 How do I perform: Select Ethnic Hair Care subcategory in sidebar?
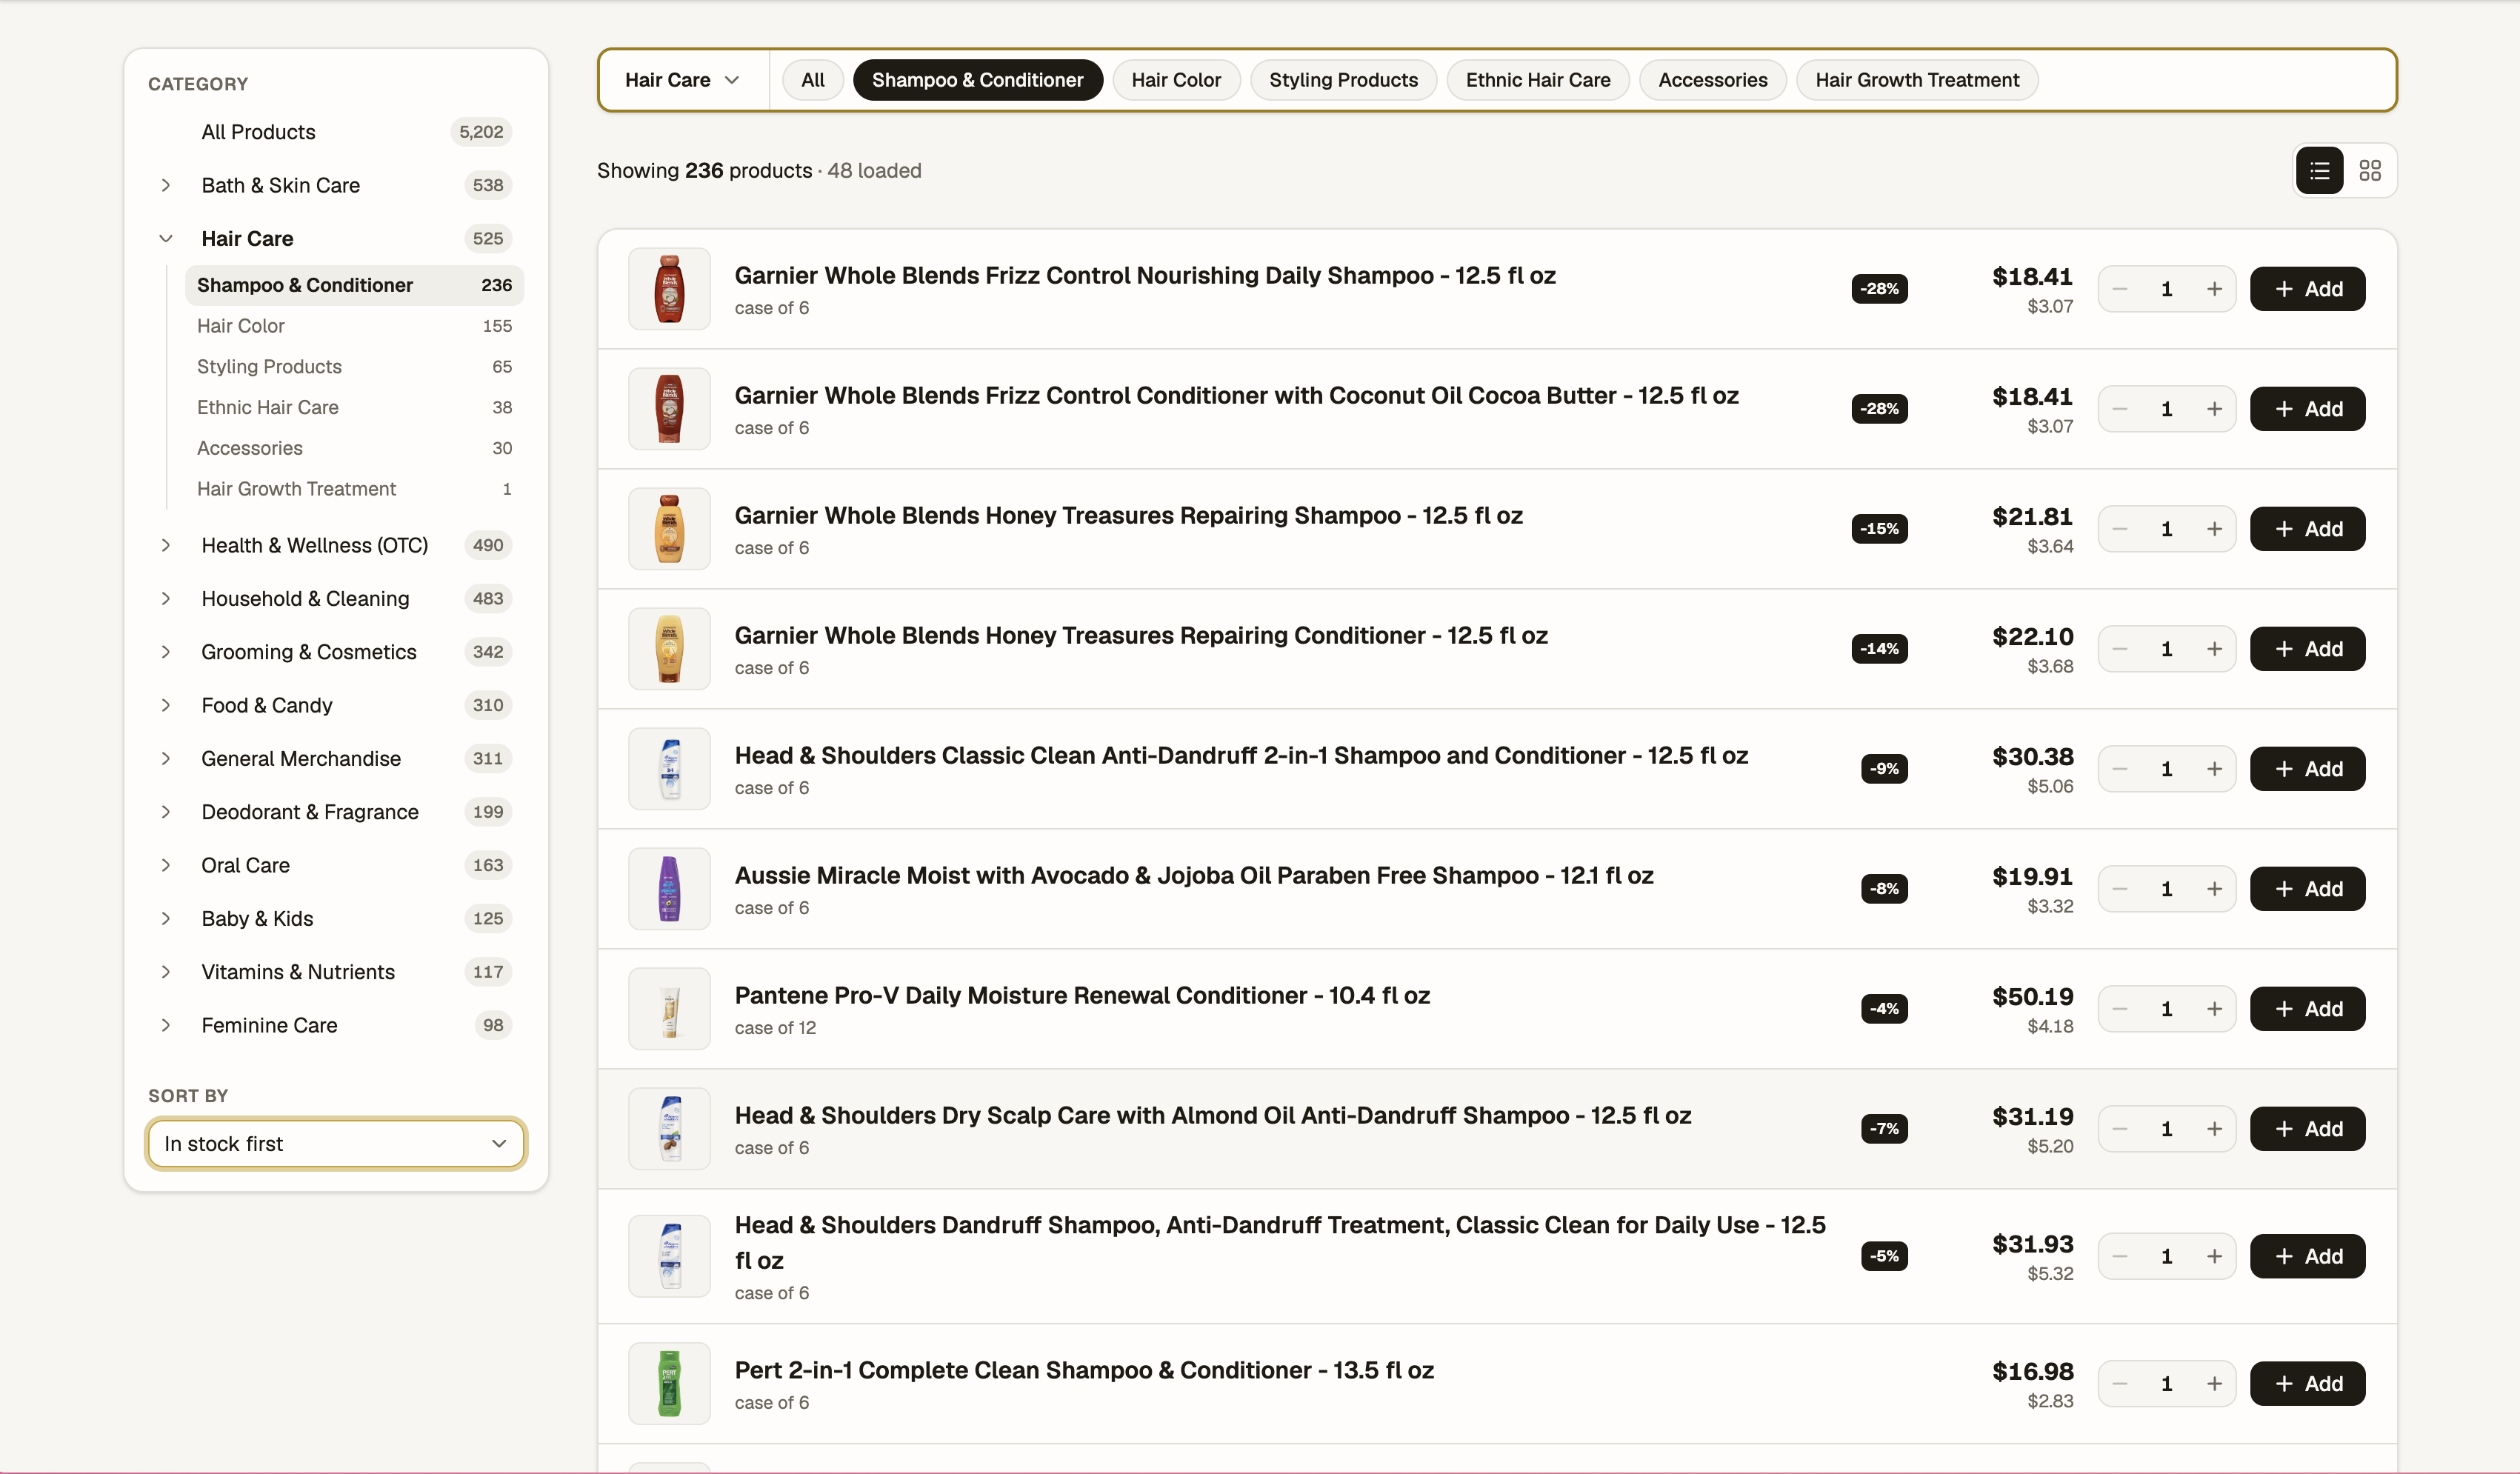click(x=354, y=408)
